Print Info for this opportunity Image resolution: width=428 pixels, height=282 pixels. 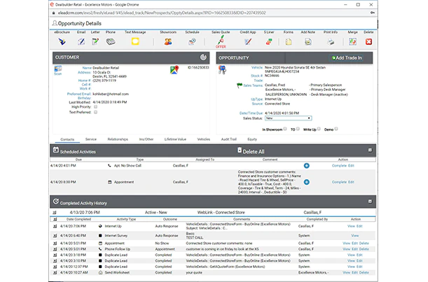coord(331,41)
